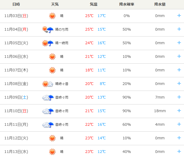Click the 気温 column header
Screen dimensions: 184x158
(94, 5)
